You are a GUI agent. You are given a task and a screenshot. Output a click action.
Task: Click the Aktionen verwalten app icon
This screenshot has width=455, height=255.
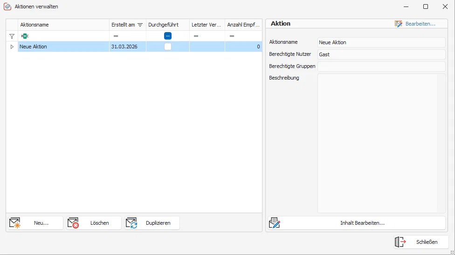tap(7, 7)
